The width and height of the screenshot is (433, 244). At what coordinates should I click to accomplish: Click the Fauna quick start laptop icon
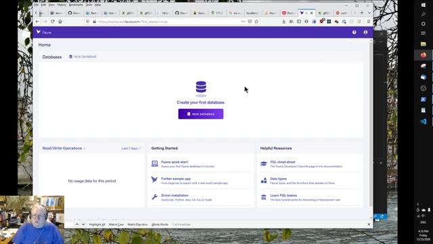155,164
